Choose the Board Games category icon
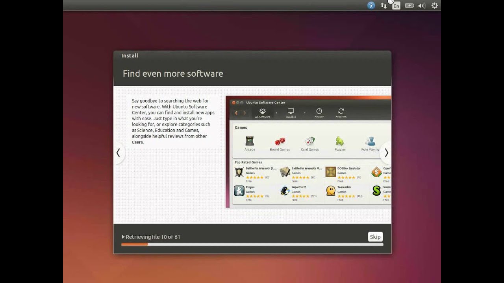The width and height of the screenshot is (504, 283). tap(280, 141)
